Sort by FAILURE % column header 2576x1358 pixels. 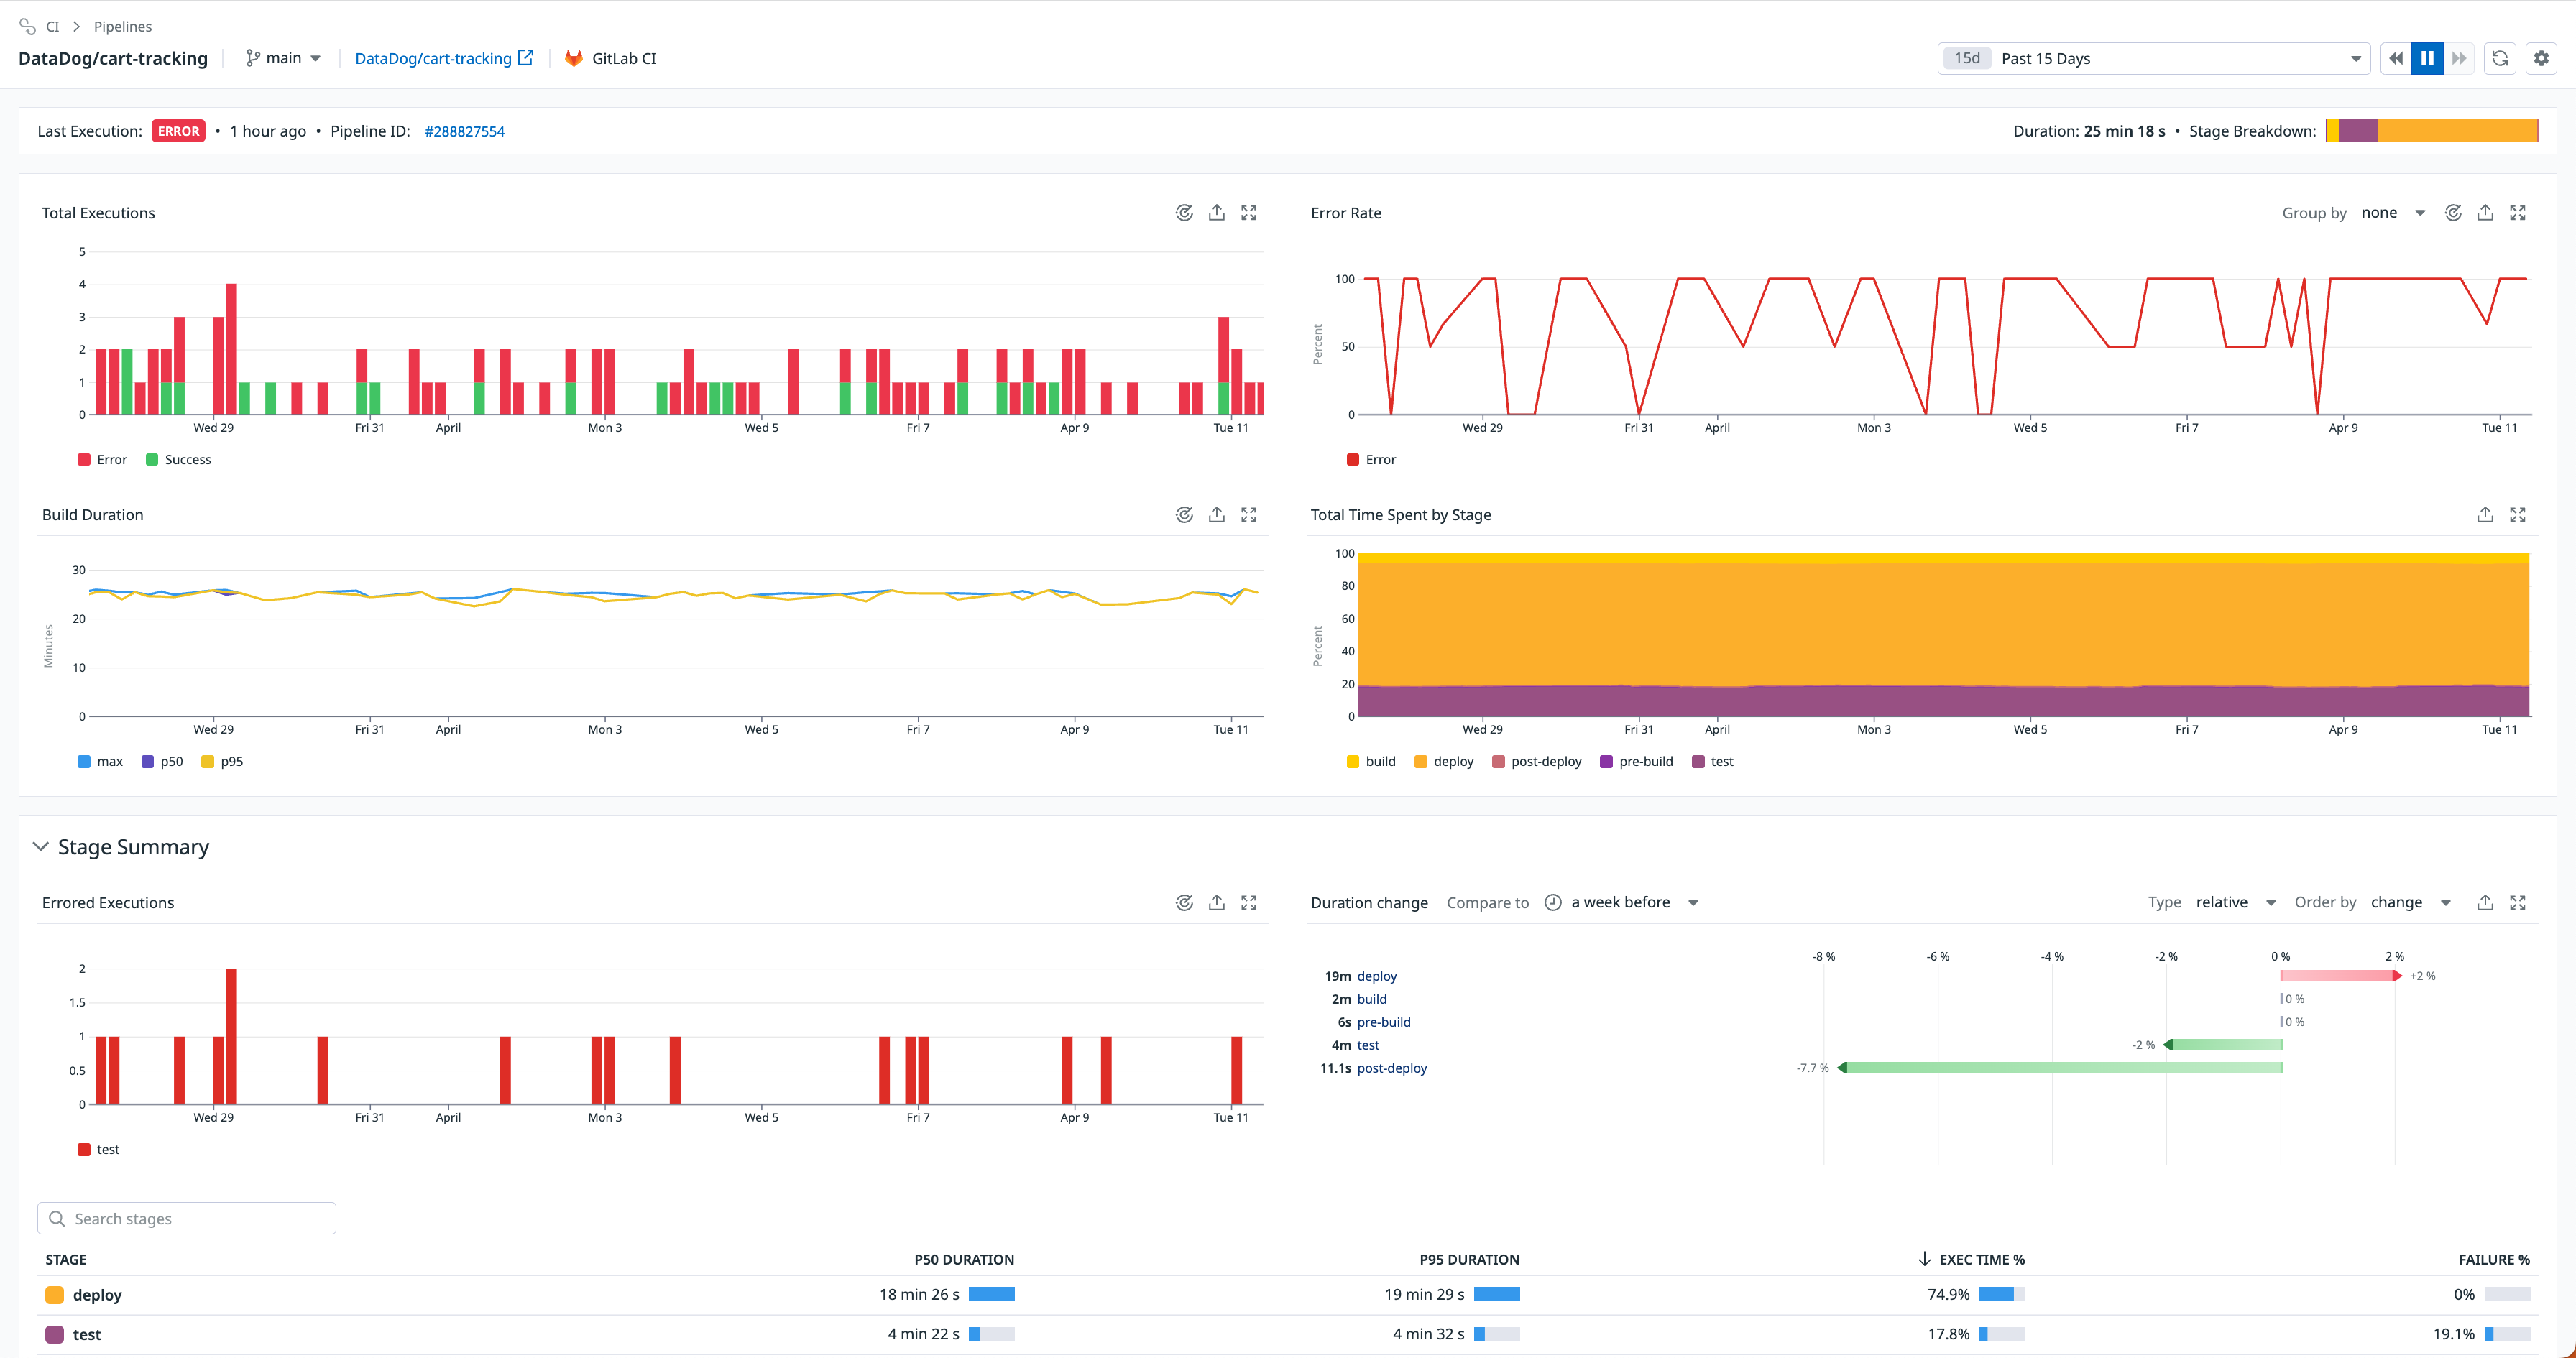pos(2494,1260)
